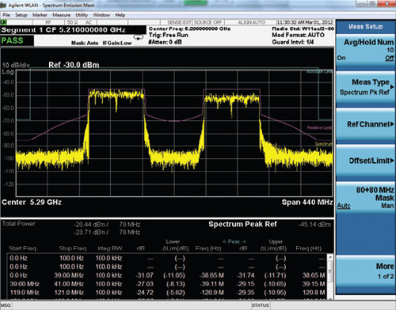Screen dimensions: 396x310
Task: Click the Ref -30.0 dBm label
Action: (74, 65)
